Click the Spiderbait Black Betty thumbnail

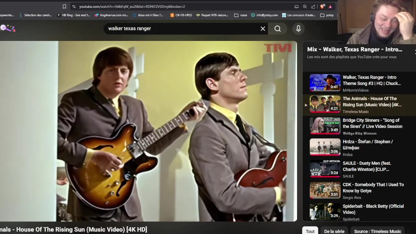[325, 212]
